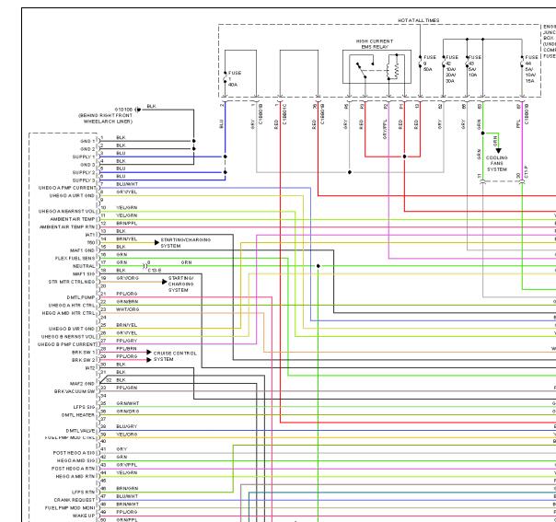Screen dimensions: 556x522
Task: Click the POST HEGO A RTN label
Action: coord(74,469)
